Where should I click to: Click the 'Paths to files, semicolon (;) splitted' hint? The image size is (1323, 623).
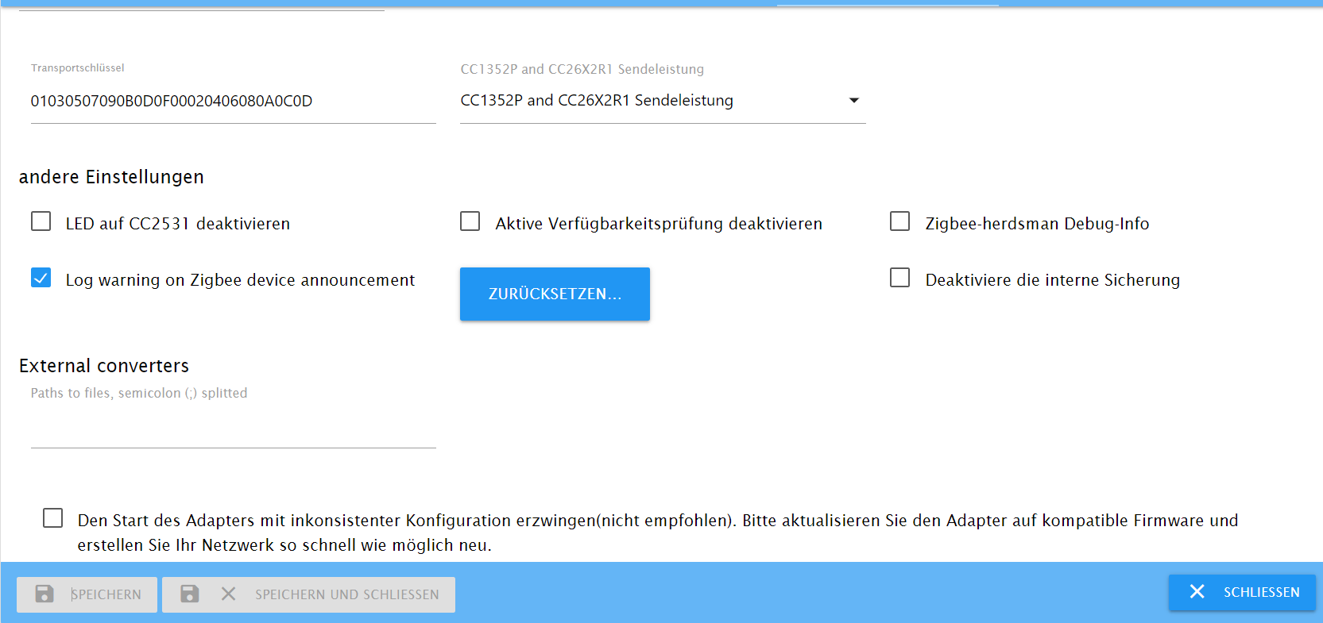pyautogui.click(x=139, y=393)
